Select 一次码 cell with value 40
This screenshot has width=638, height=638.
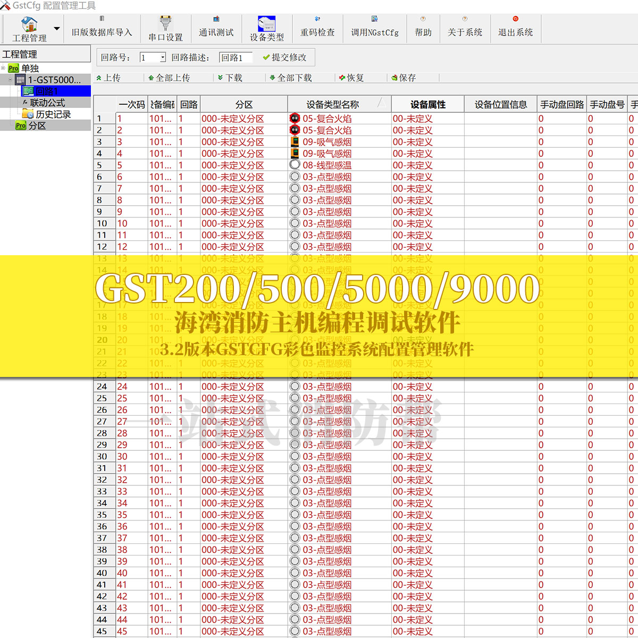point(132,573)
